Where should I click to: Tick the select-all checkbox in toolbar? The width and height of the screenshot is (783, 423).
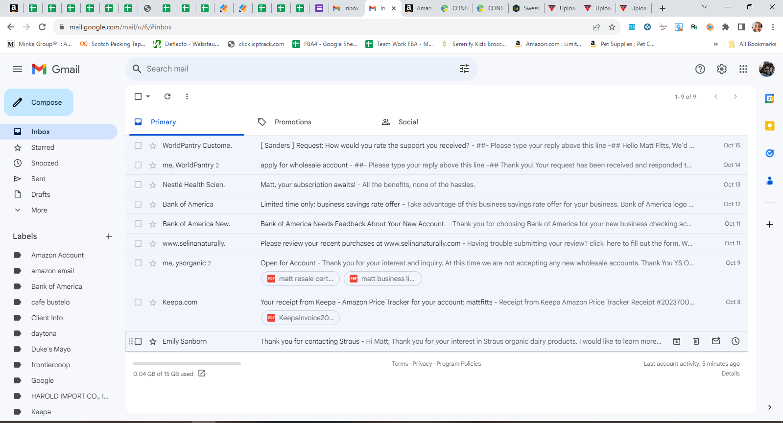(x=138, y=96)
